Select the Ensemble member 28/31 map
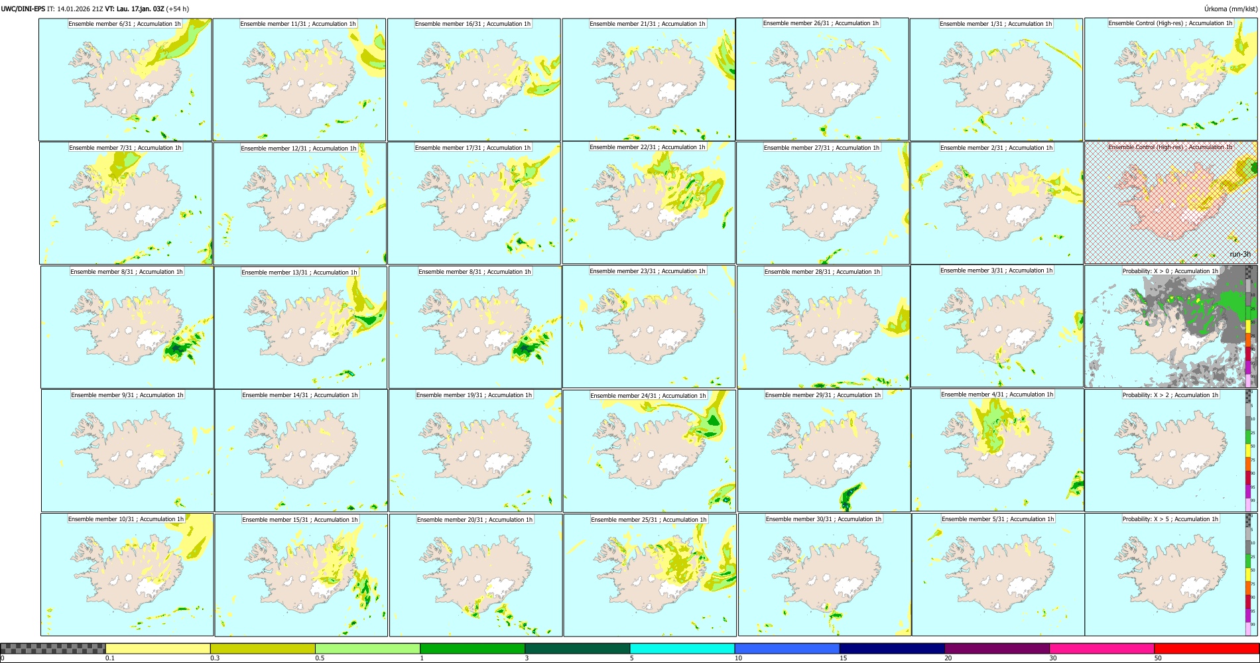The height and width of the screenshot is (663, 1260). (x=823, y=327)
